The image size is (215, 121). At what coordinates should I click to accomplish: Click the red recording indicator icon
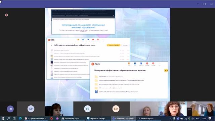(x=6, y=15)
